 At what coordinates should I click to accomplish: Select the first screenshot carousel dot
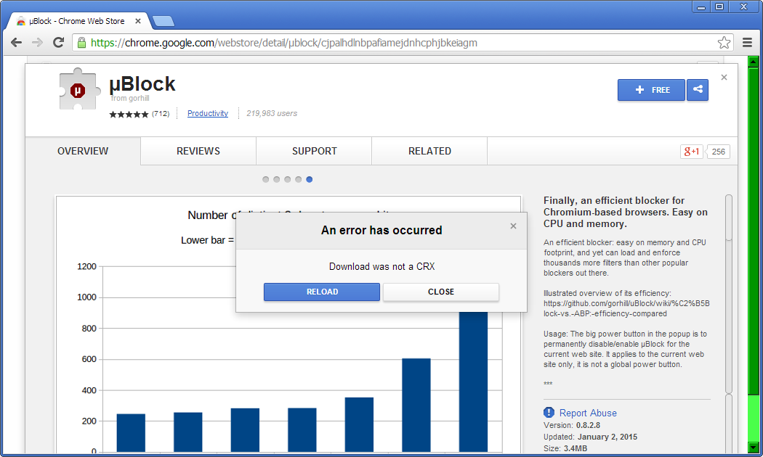click(266, 179)
